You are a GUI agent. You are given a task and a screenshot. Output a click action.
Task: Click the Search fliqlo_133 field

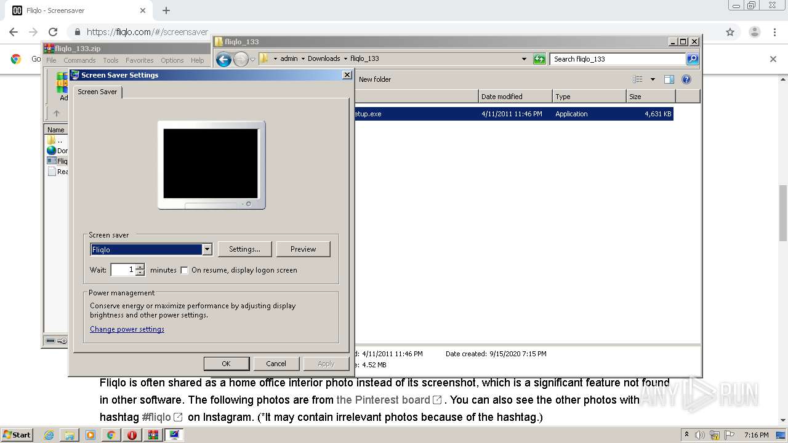coord(617,59)
